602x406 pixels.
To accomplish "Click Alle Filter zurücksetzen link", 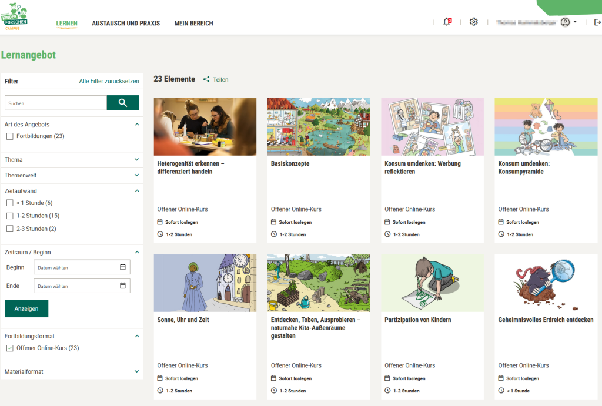I will coord(109,82).
